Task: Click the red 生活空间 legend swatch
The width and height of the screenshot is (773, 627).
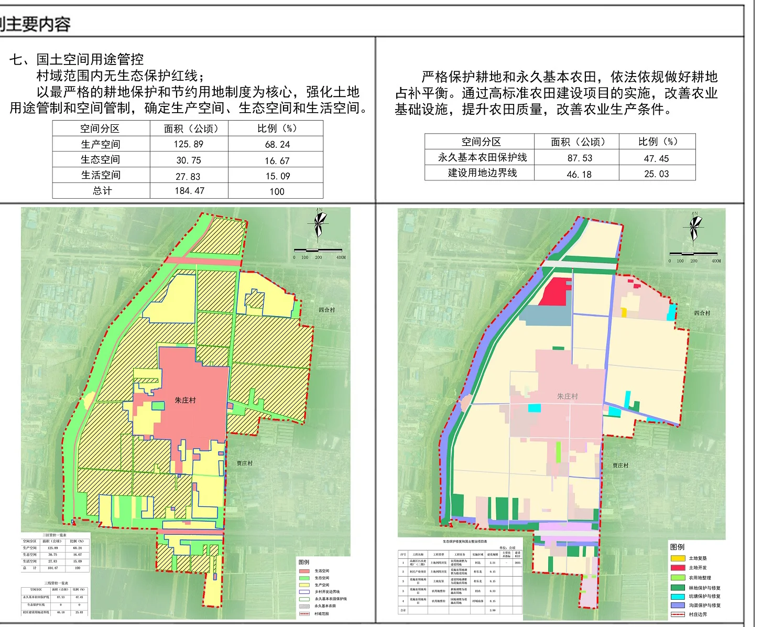Action: 304,571
